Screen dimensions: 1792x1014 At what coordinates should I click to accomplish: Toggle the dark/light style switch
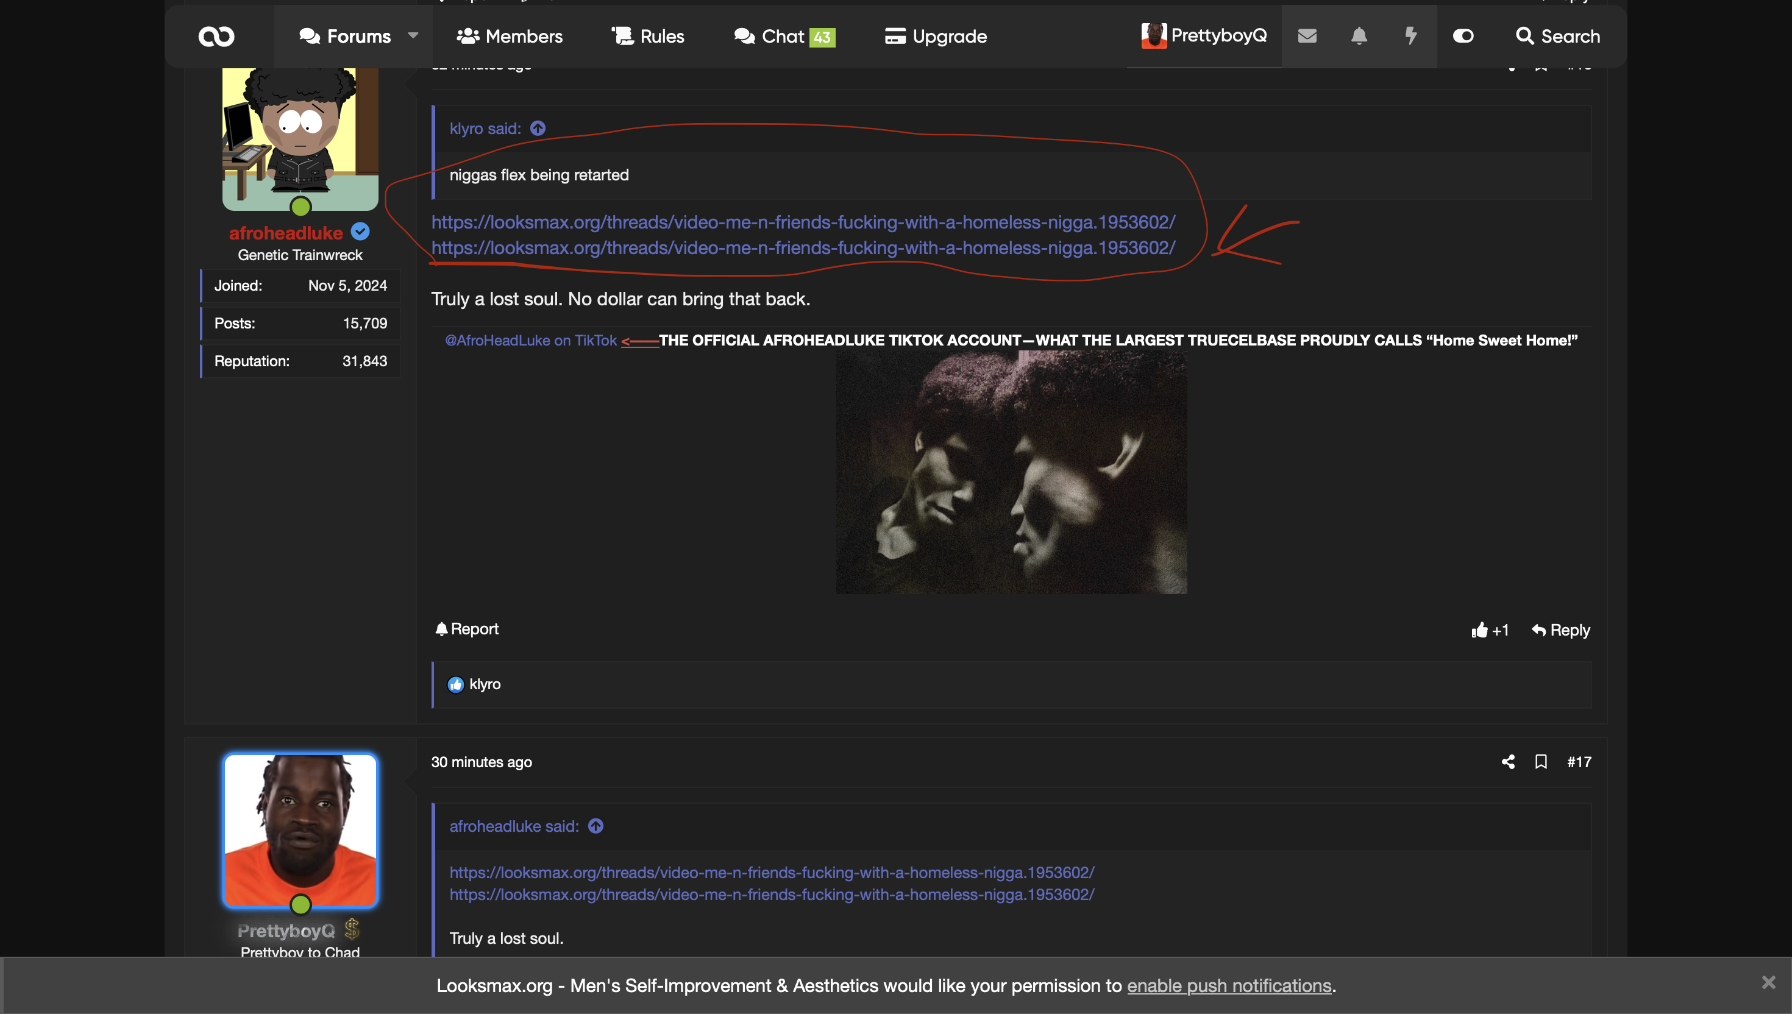pyautogui.click(x=1463, y=36)
